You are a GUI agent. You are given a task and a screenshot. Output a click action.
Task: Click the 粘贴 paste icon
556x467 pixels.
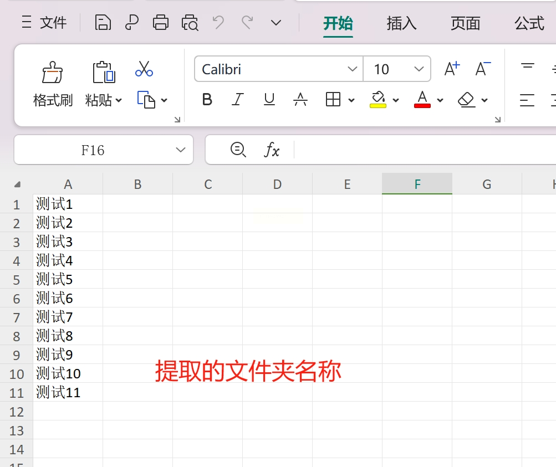point(104,72)
